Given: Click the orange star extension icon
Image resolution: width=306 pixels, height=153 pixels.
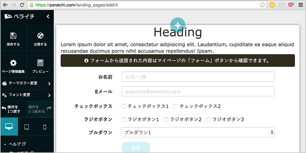Looking at the screenshot, I should pos(272,5).
